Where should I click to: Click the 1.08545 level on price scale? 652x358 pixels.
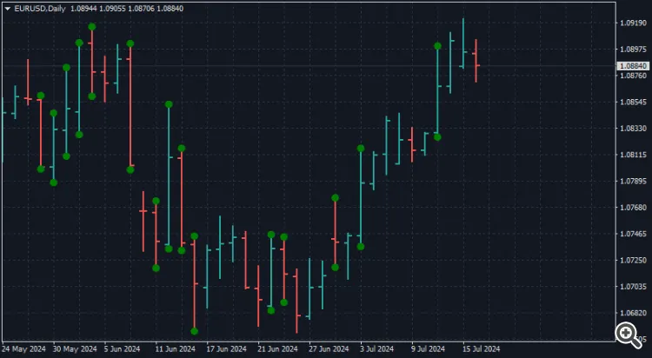pos(632,103)
